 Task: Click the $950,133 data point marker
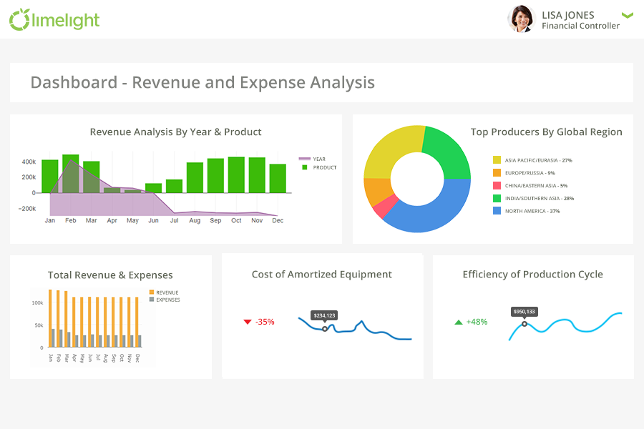pos(525,324)
